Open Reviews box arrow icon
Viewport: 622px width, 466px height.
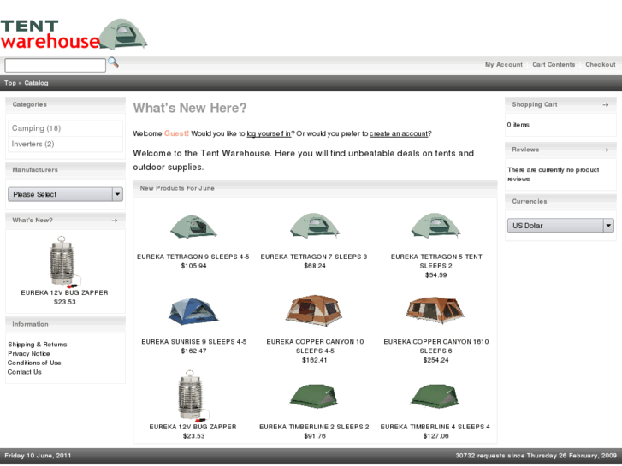606,150
